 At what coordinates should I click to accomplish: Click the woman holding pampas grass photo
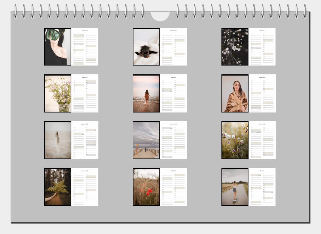coord(235,94)
